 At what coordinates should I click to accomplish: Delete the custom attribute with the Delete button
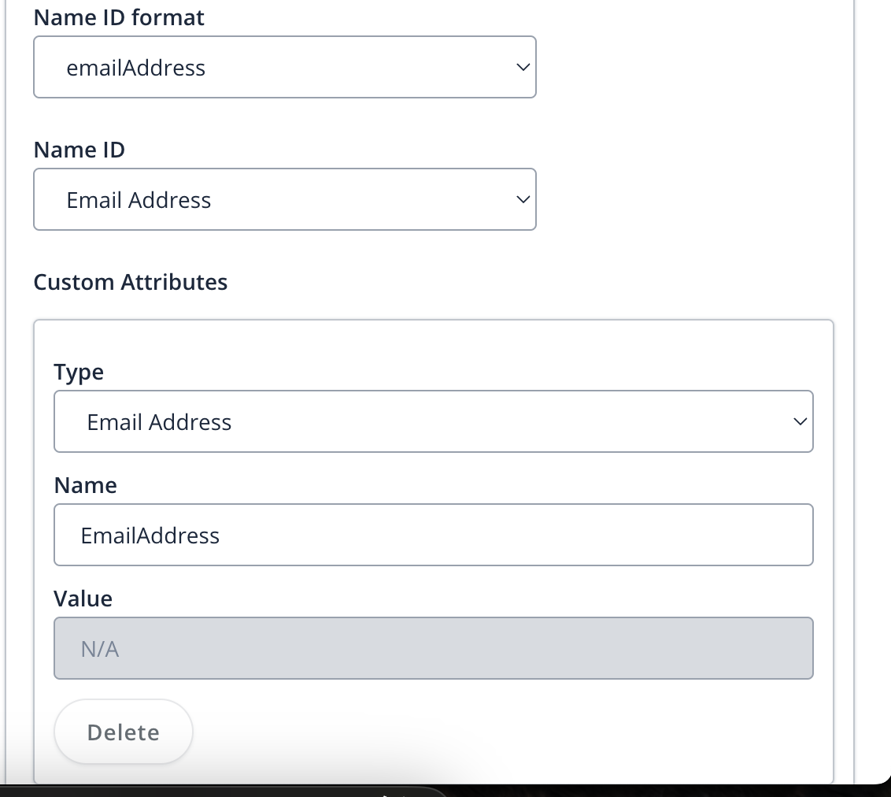[124, 732]
